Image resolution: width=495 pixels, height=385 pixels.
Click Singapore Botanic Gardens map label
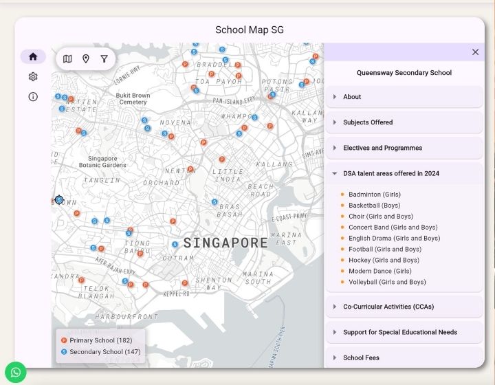[102, 162]
